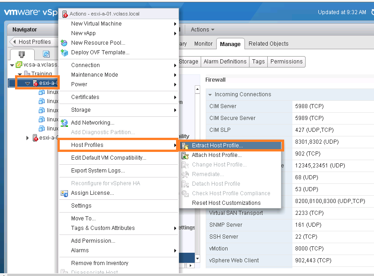Click the SSH Server firewall row
Screen dimensions: 374x276
[x=290, y=237]
